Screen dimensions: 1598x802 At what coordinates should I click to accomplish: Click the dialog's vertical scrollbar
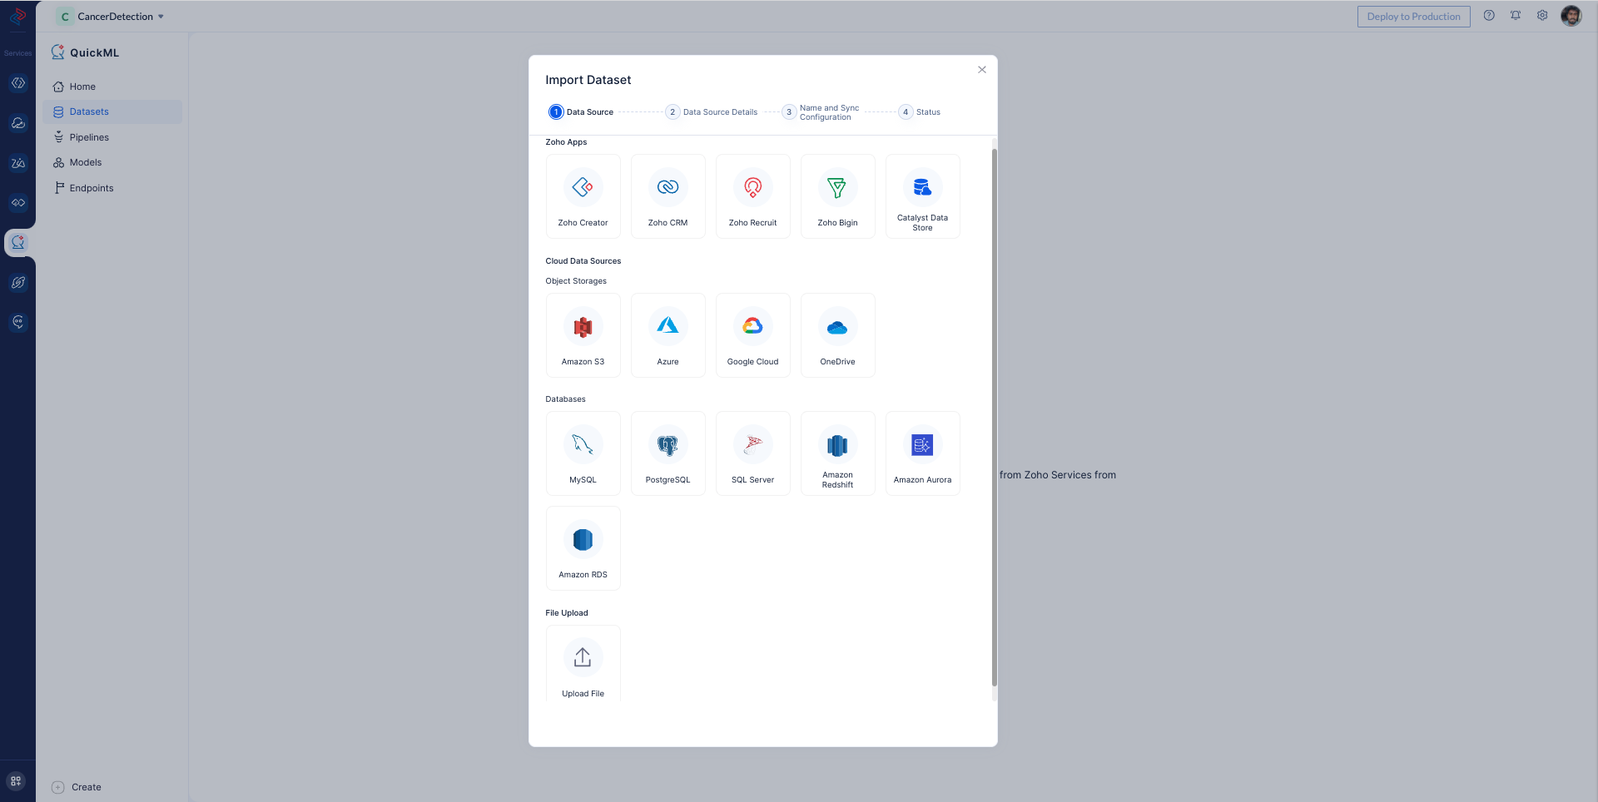tap(994, 416)
